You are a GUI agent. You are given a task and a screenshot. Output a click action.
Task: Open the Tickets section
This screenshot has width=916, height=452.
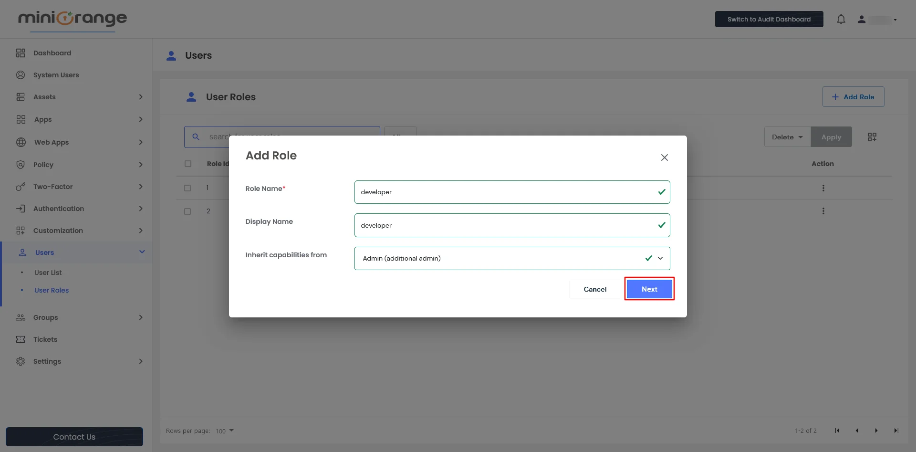[x=44, y=339]
